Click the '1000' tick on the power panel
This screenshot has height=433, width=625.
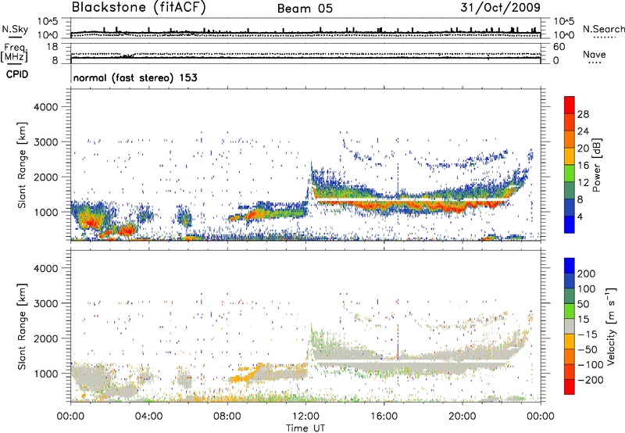[x=46, y=212]
